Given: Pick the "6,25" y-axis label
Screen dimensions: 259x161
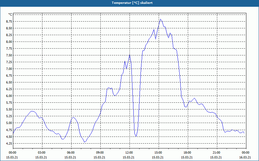Looking at the screenshot, I should [9, 89].
